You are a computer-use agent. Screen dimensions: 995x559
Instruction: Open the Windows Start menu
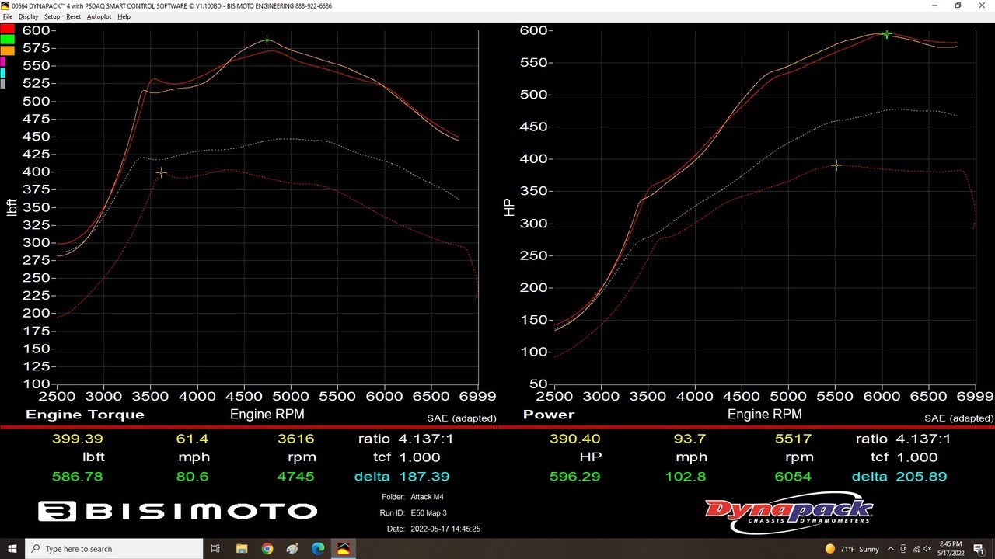(x=12, y=549)
